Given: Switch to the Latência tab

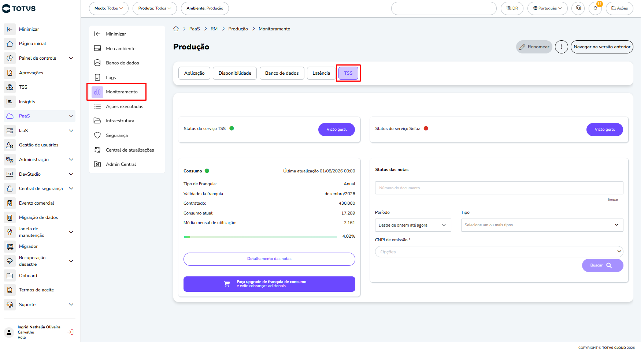Looking at the screenshot, I should (321, 73).
